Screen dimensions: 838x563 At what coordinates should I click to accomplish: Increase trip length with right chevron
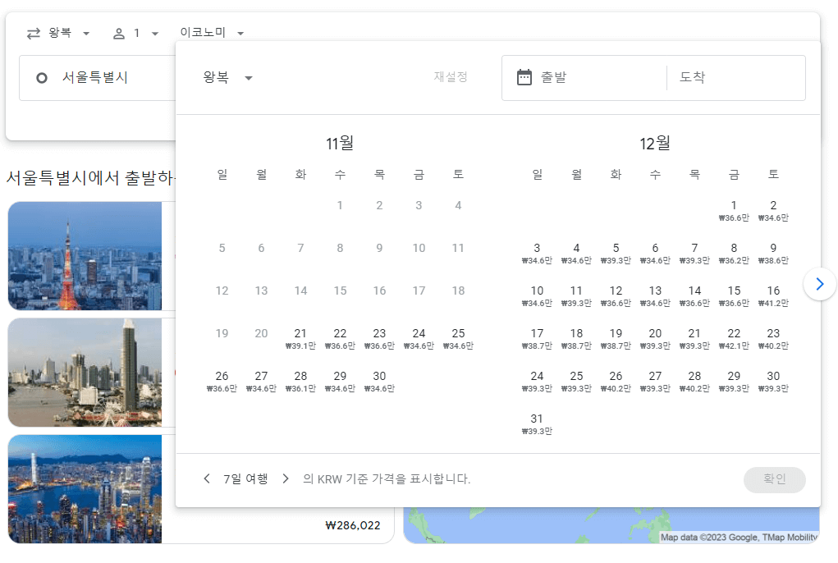(x=286, y=478)
